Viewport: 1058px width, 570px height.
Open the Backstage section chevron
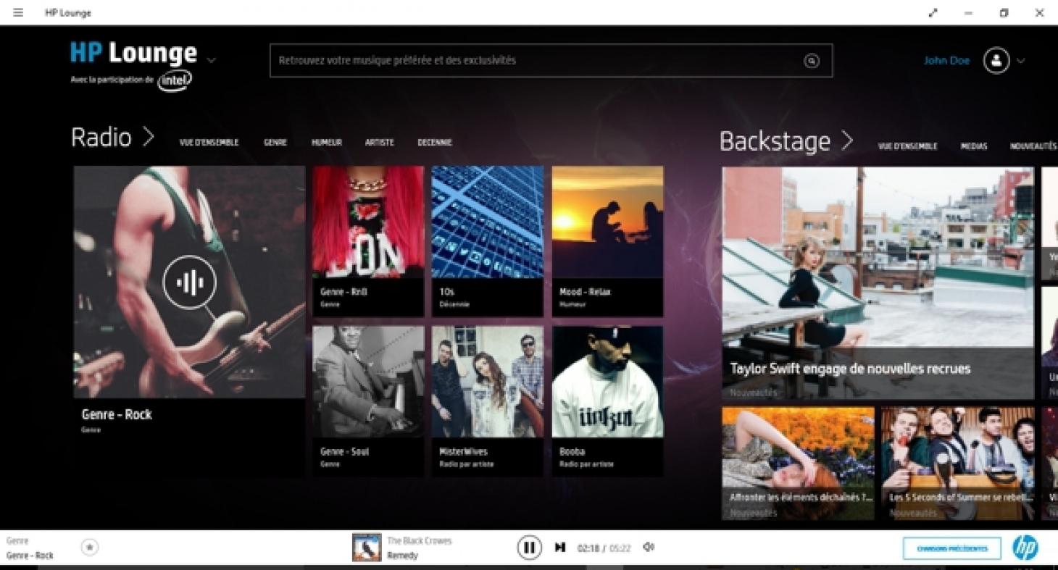(846, 141)
